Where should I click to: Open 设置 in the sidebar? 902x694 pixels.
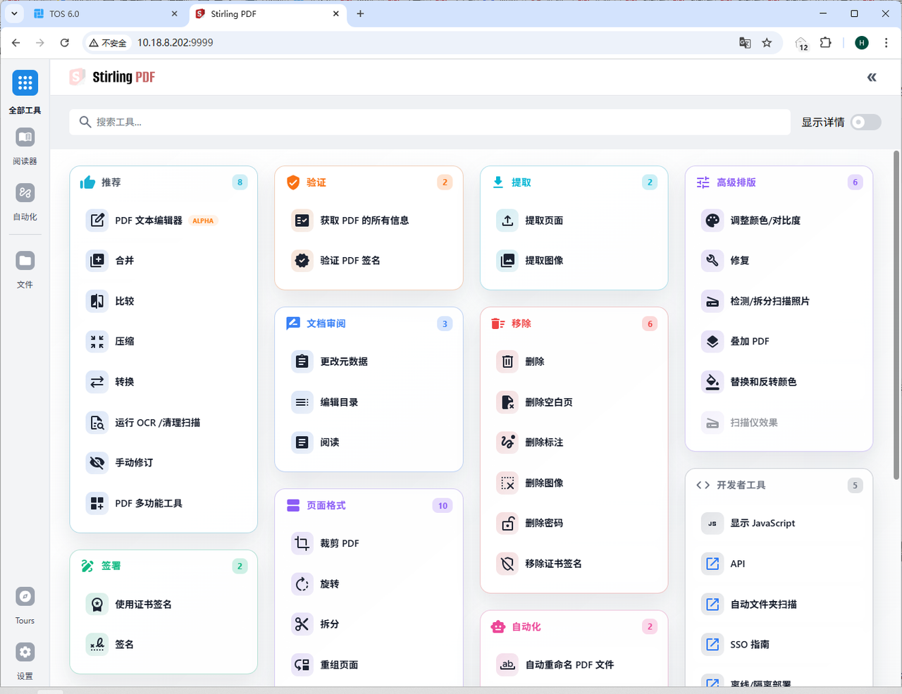(x=25, y=661)
